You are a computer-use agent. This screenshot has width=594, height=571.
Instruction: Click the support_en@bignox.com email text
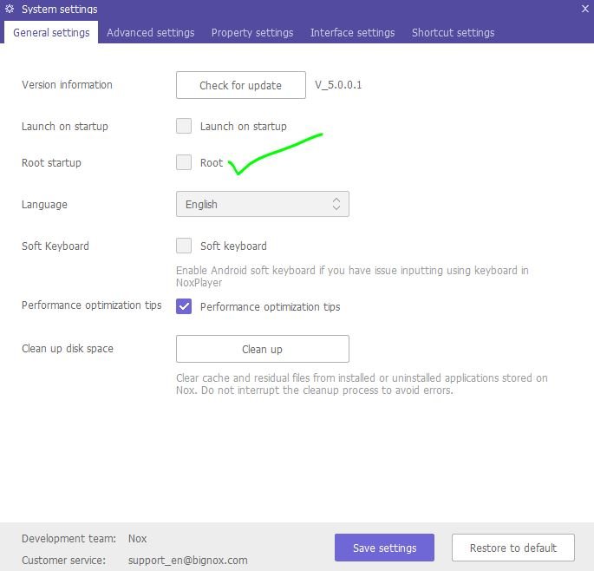click(187, 560)
